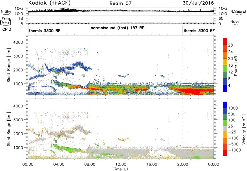Click the 12 tick on Power colorbar
This screenshot has height=171, width=247.
pyautogui.click(x=230, y=72)
